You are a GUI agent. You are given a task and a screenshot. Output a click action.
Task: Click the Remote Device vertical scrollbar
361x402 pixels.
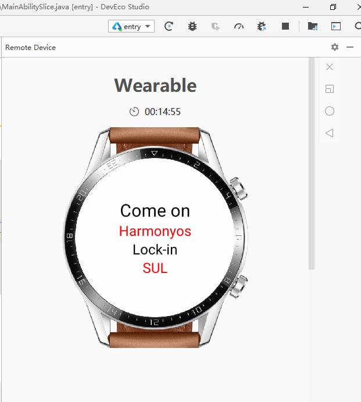point(312,164)
